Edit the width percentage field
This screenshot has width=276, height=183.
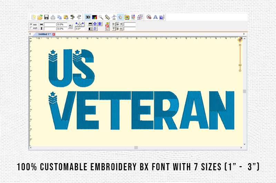point(62,24)
